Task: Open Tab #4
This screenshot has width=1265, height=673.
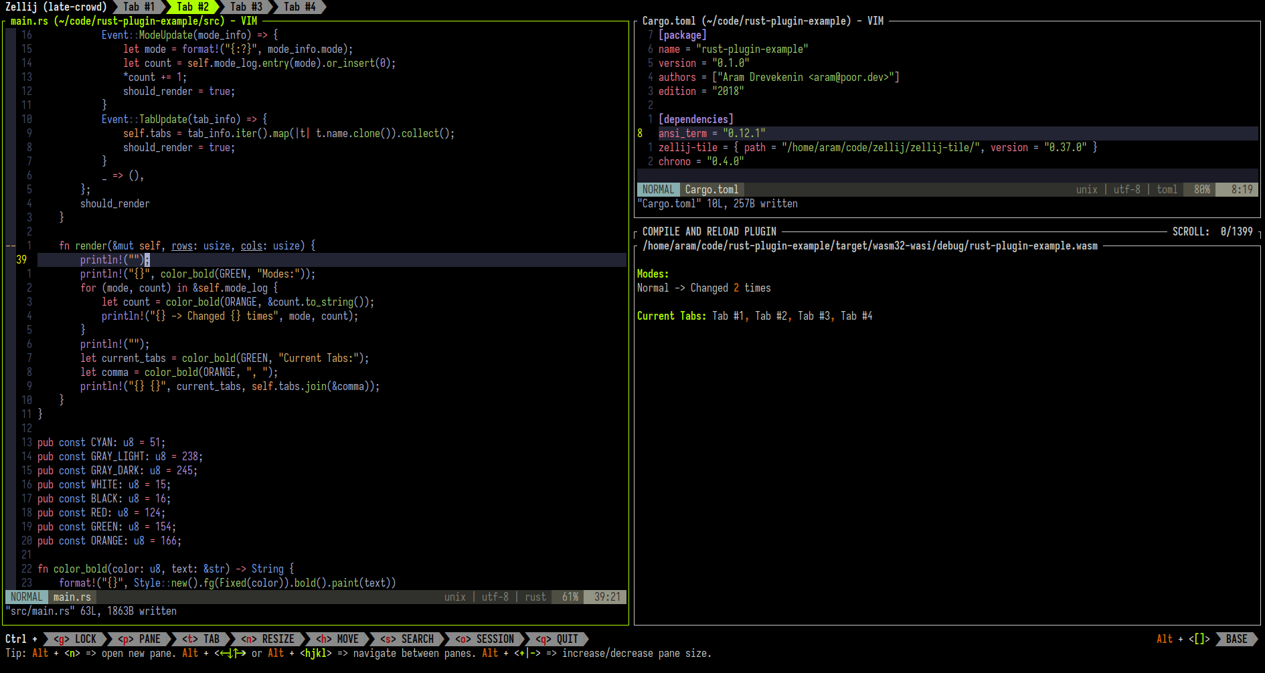Action: (x=299, y=7)
